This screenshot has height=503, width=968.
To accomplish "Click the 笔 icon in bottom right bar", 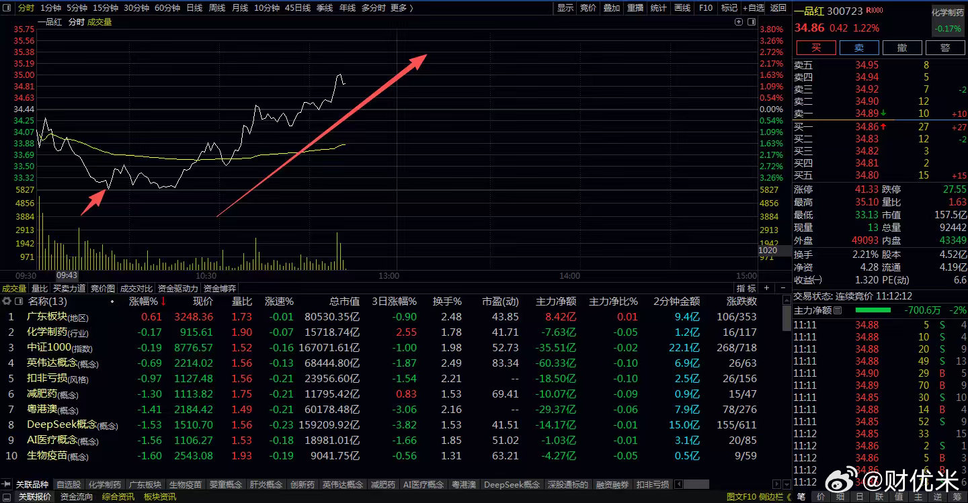I will point(801,496).
